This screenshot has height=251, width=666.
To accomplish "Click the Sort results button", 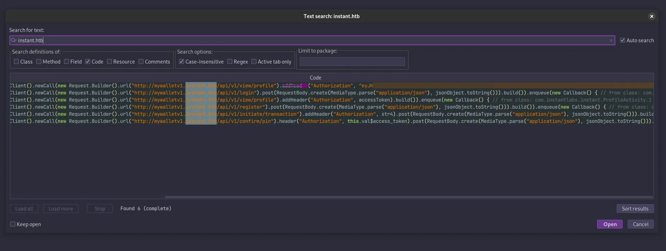I will coord(635,209).
